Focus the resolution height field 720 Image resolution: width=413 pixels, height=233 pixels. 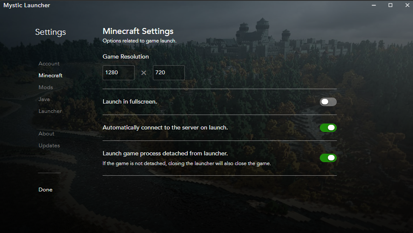pos(169,73)
